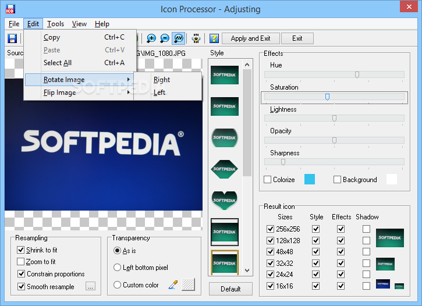This screenshot has height=306, width=422.
Task: Uncheck the 16x16 size checkbox
Action: coord(270,286)
